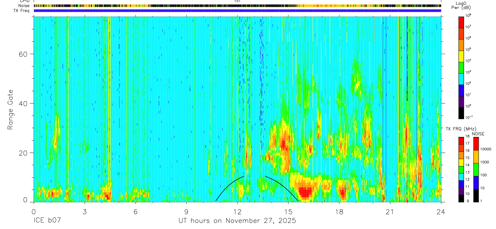Click the 'UT hours on November 27, 2025' axis title
The width and height of the screenshot is (496, 229).
click(237, 221)
